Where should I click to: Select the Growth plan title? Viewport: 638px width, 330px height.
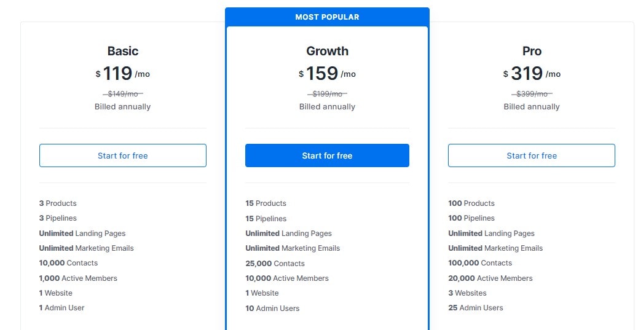click(327, 51)
